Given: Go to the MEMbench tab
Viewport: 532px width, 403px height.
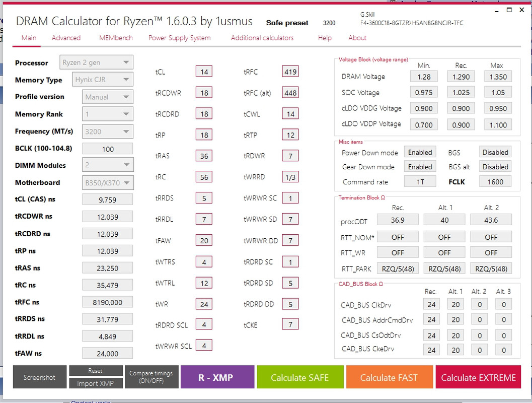Looking at the screenshot, I should pos(116,38).
